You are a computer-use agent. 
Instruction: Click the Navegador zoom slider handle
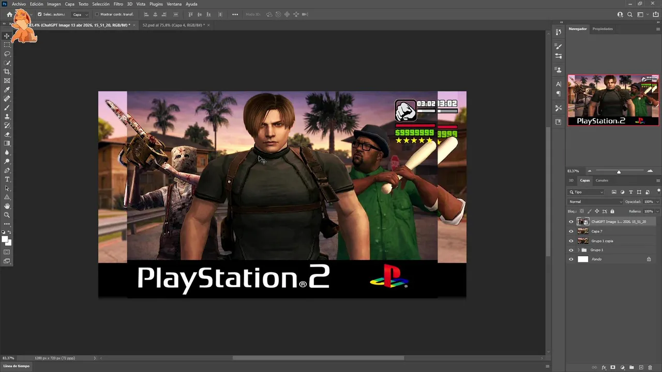pyautogui.click(x=619, y=171)
